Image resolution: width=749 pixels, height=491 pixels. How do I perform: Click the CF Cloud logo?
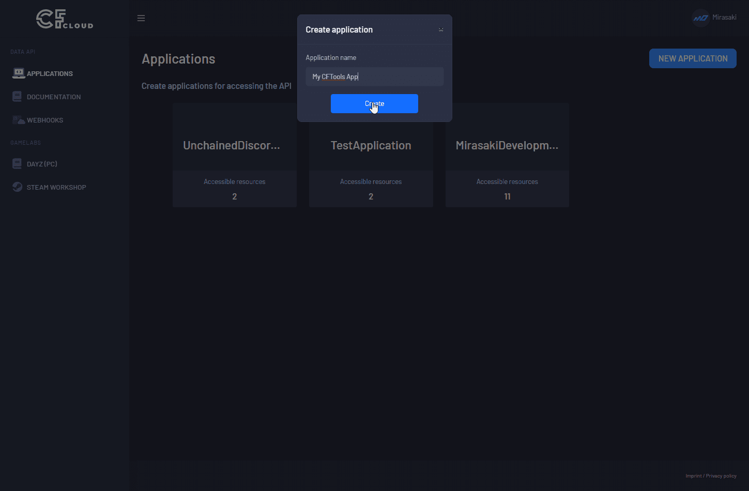[x=65, y=19]
